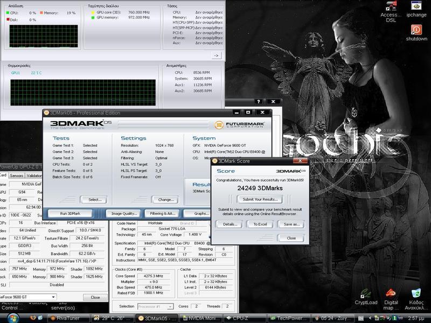Open Image Quality options in 3DMark05
431x323 pixels.
point(124,213)
